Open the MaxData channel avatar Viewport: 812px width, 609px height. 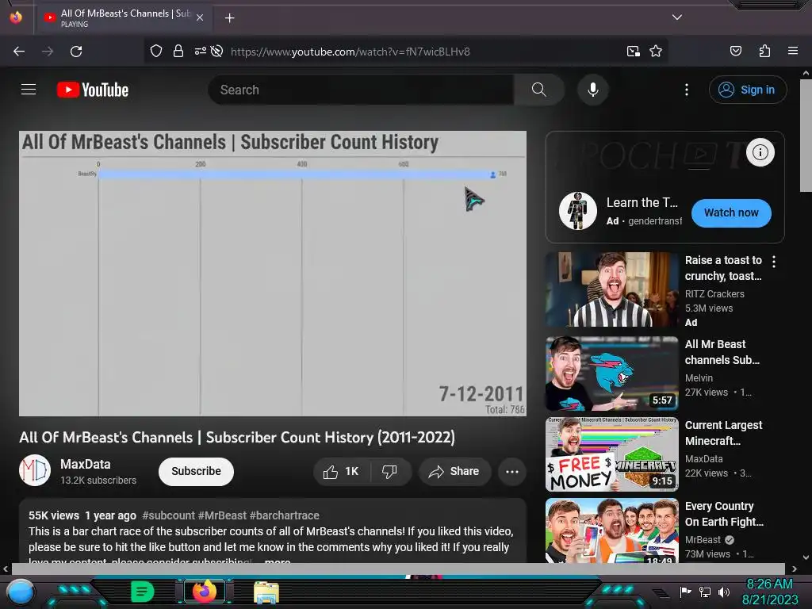pos(35,471)
